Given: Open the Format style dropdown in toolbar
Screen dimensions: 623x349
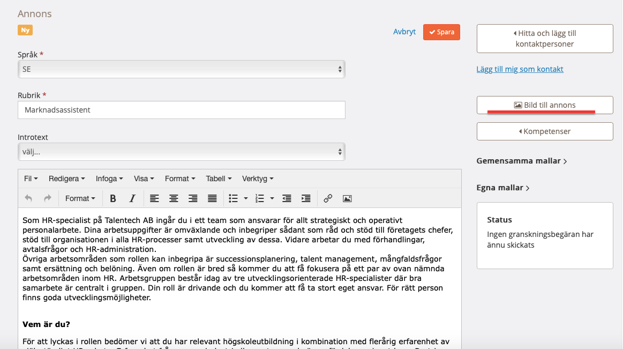Looking at the screenshot, I should tap(80, 198).
